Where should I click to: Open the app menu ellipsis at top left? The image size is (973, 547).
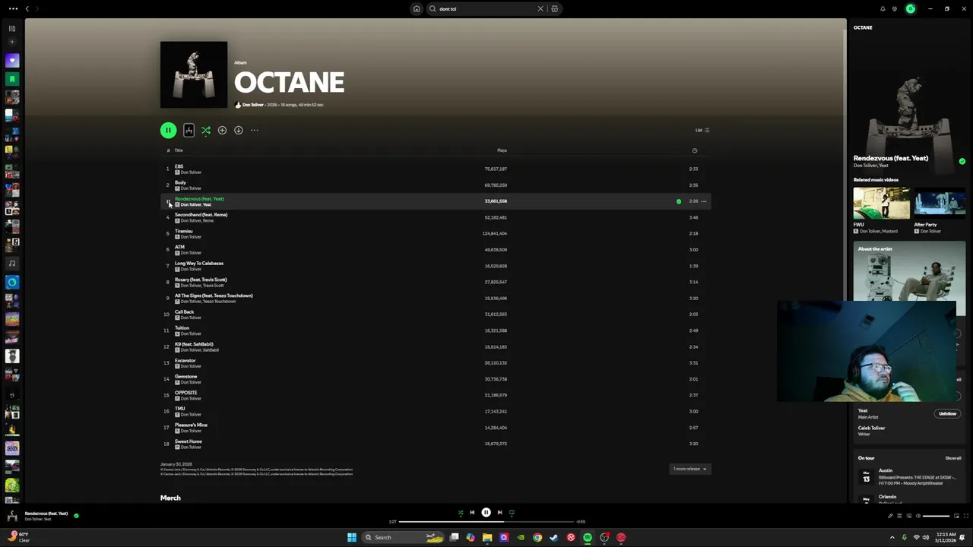13,9
